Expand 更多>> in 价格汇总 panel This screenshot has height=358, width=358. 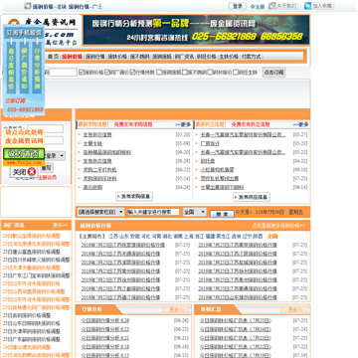click(x=295, y=309)
